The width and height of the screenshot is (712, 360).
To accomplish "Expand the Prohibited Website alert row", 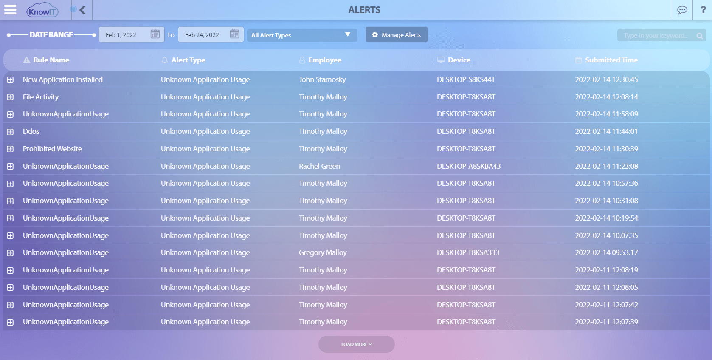I will pos(10,149).
